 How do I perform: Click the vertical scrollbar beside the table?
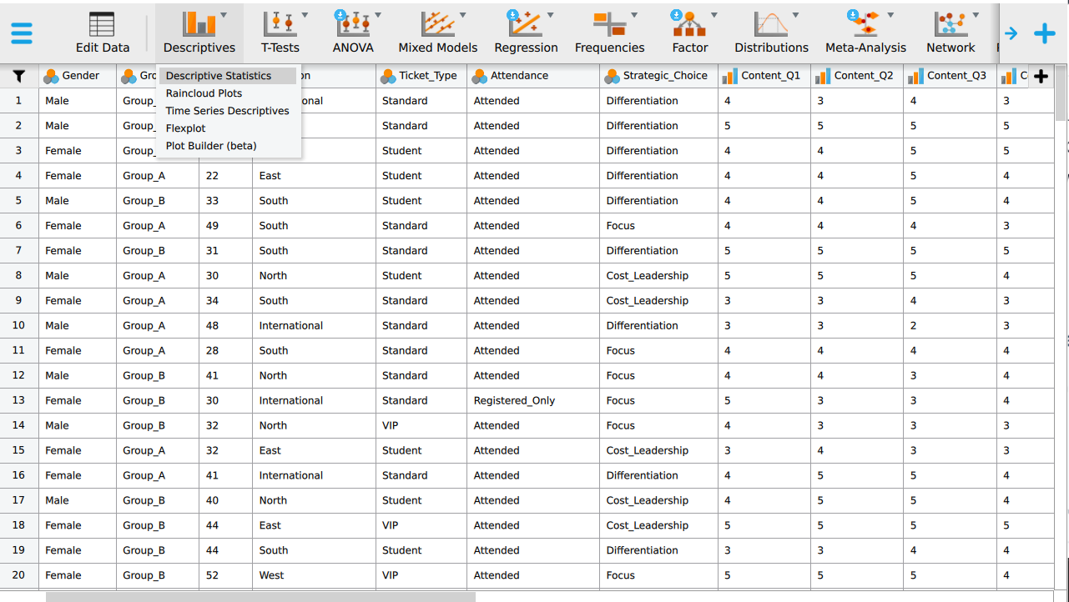[x=1062, y=92]
